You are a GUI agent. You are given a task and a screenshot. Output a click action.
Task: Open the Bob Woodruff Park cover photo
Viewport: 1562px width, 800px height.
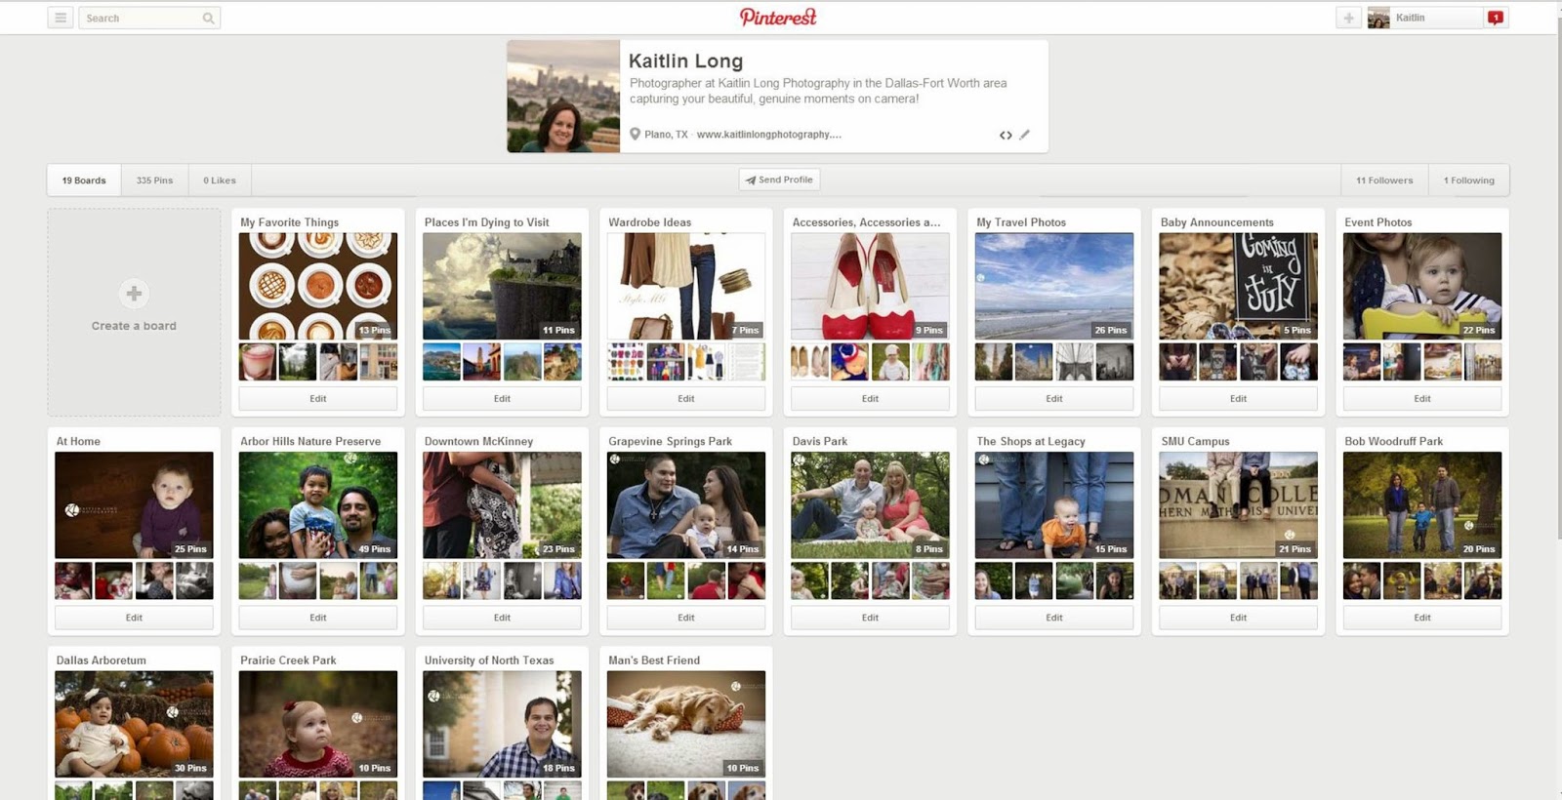point(1422,504)
